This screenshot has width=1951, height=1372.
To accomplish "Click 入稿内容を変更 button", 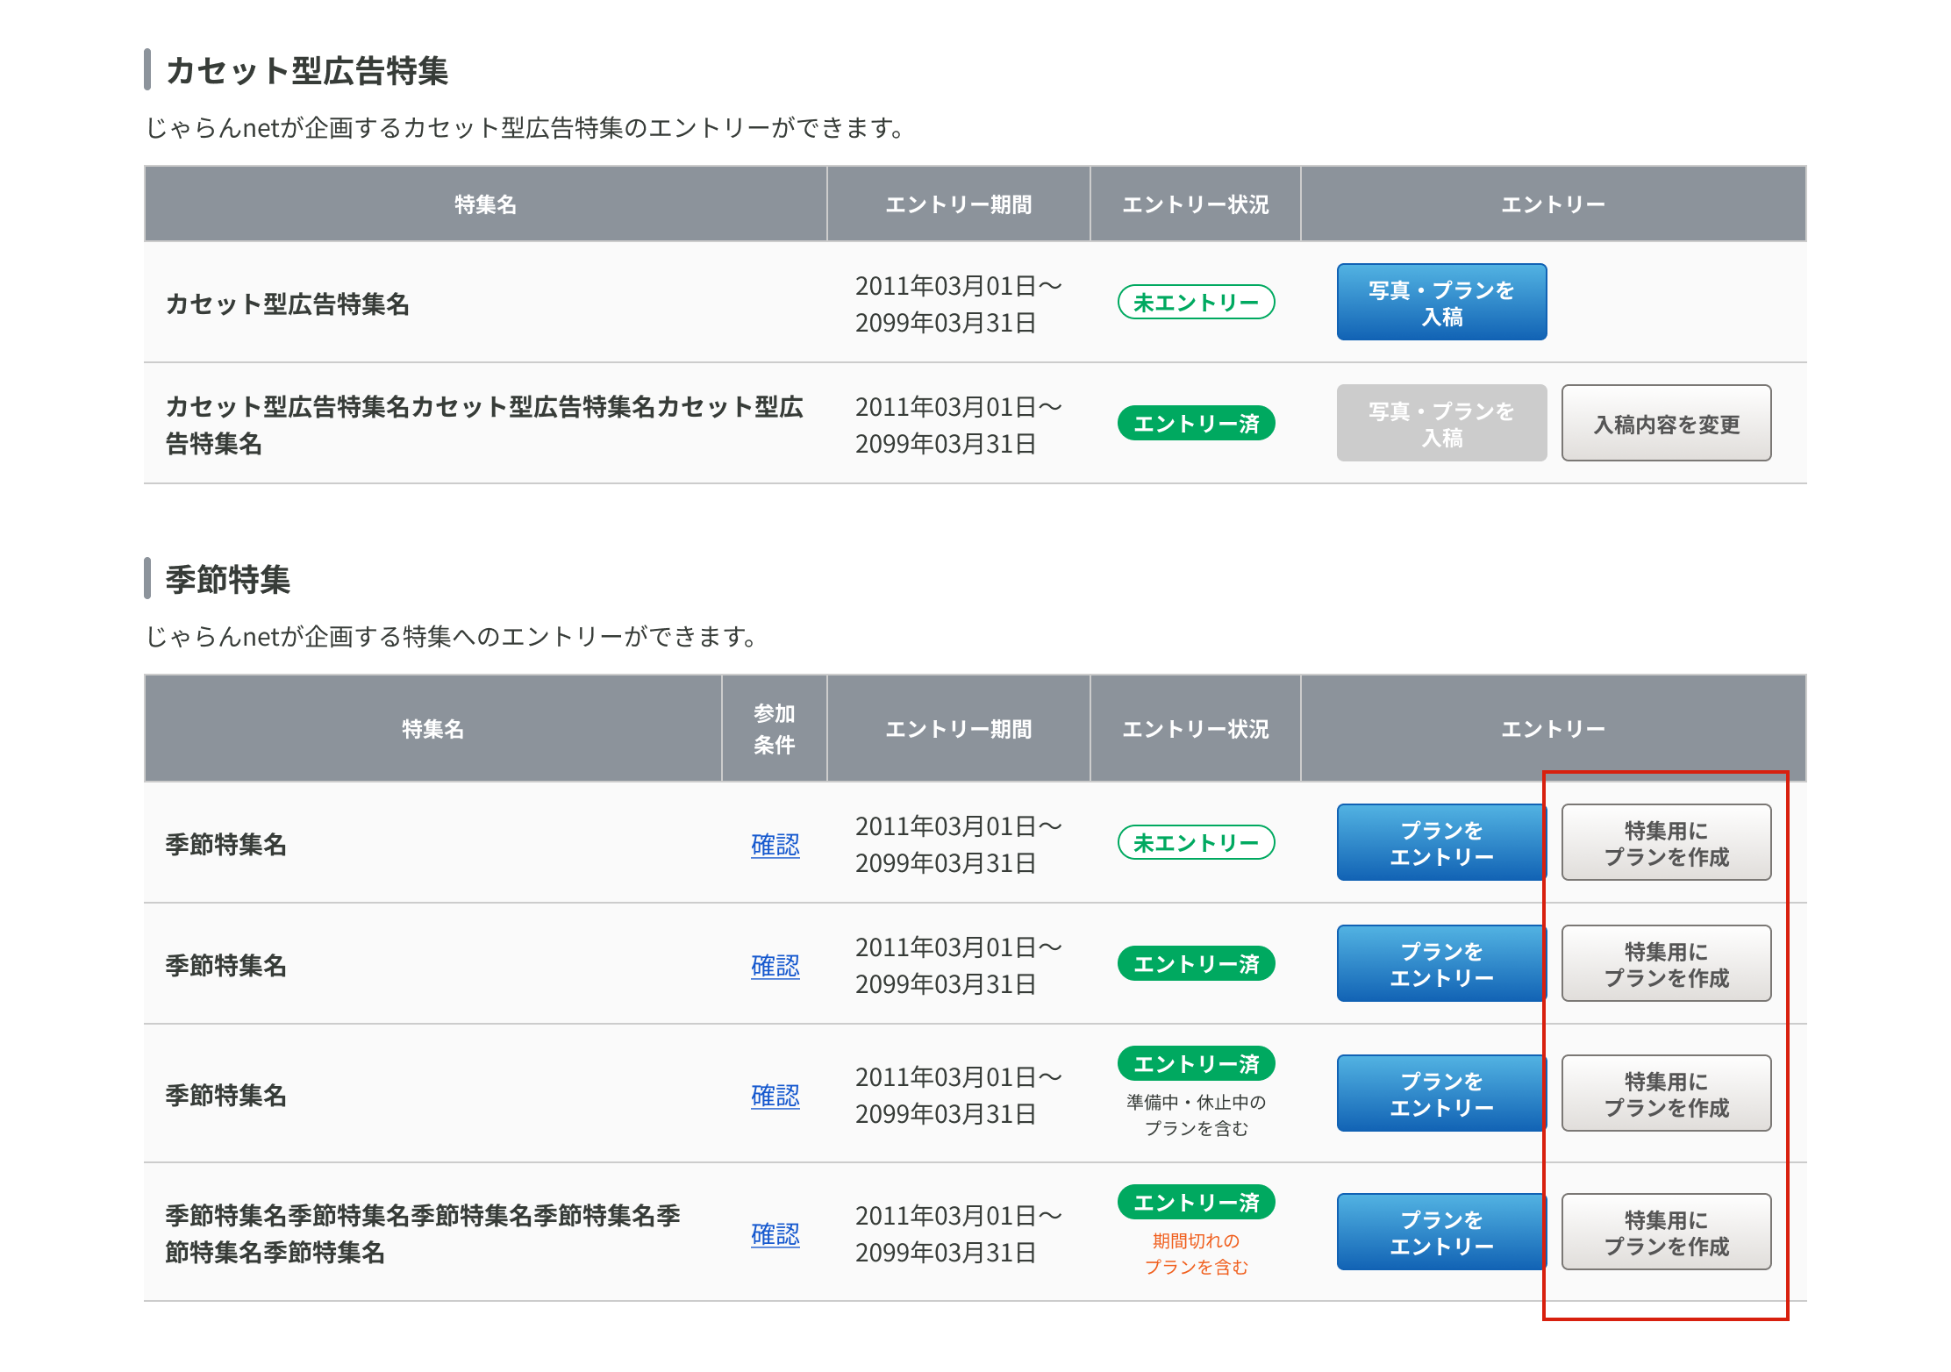I will 1665,423.
